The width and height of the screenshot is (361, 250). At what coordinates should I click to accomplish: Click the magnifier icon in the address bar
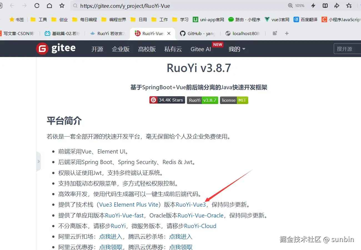pyautogui.click(x=75, y=6)
